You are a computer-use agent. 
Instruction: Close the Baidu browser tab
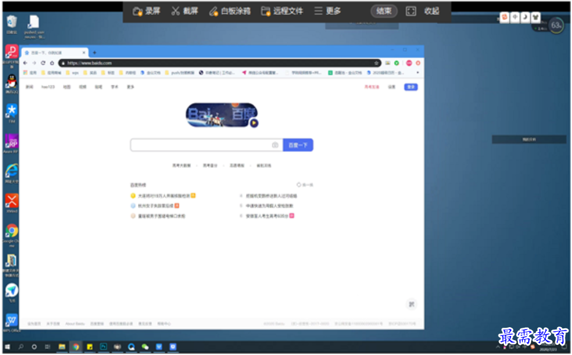coord(84,53)
